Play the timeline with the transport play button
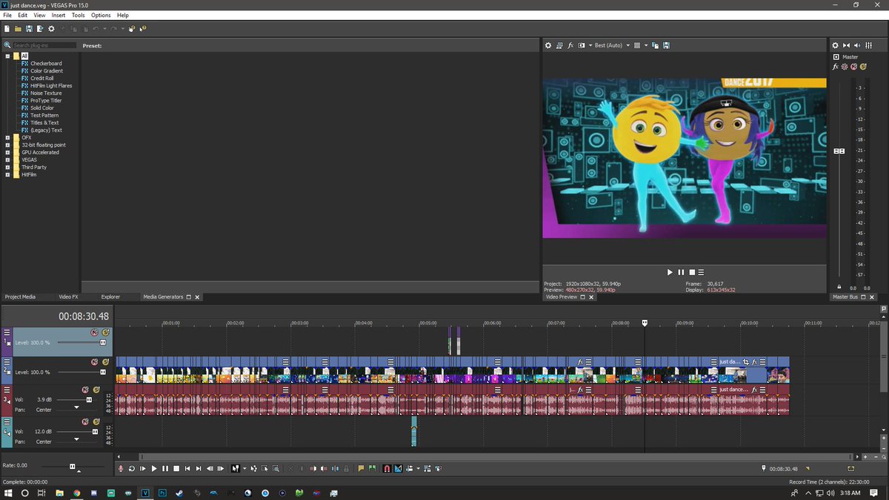 [154, 468]
